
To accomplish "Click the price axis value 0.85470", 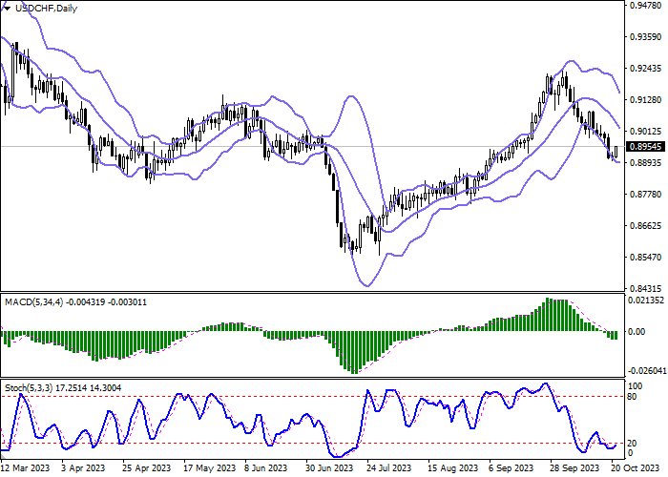I will point(645,258).
